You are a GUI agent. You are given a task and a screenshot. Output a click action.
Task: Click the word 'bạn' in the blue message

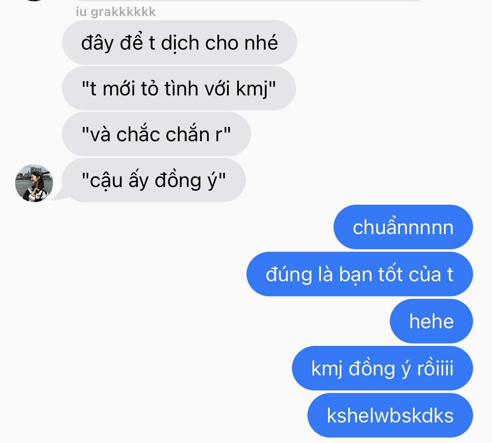coord(356,275)
